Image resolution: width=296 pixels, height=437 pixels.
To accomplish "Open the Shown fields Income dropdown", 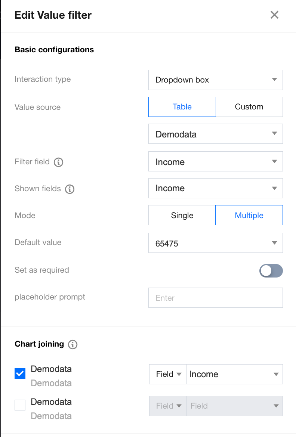I will click(x=215, y=188).
